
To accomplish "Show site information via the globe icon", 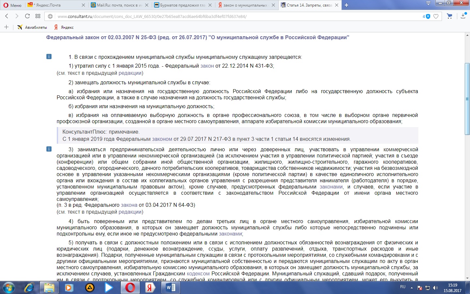I will [x=50, y=16].
